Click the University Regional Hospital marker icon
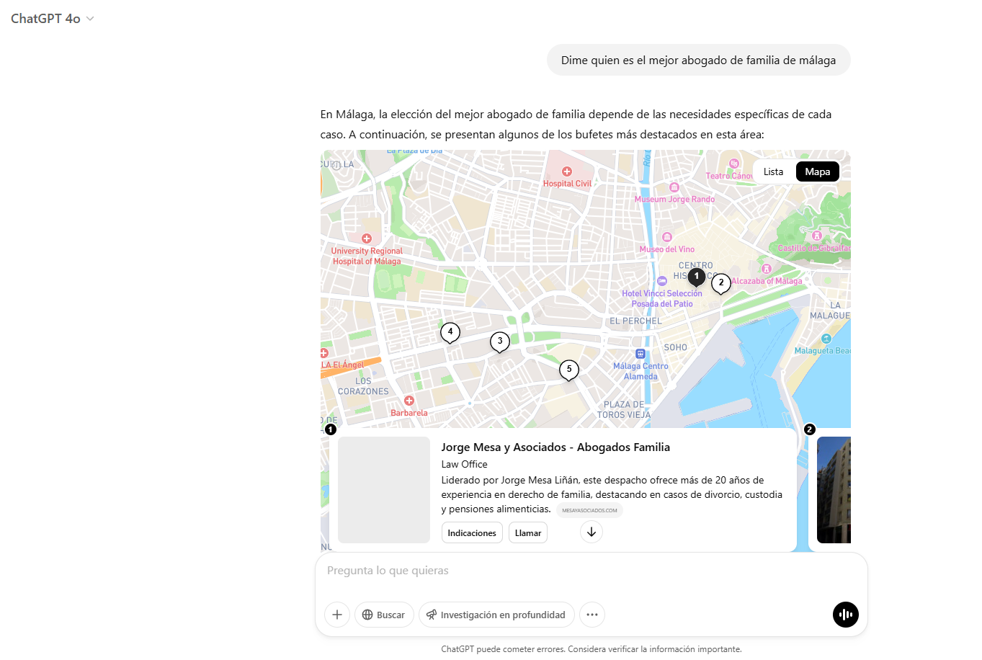 pos(367,238)
